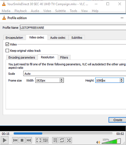Increase Height with the up arrow
The height and width of the screenshot is (145, 126).
pos(122,79)
